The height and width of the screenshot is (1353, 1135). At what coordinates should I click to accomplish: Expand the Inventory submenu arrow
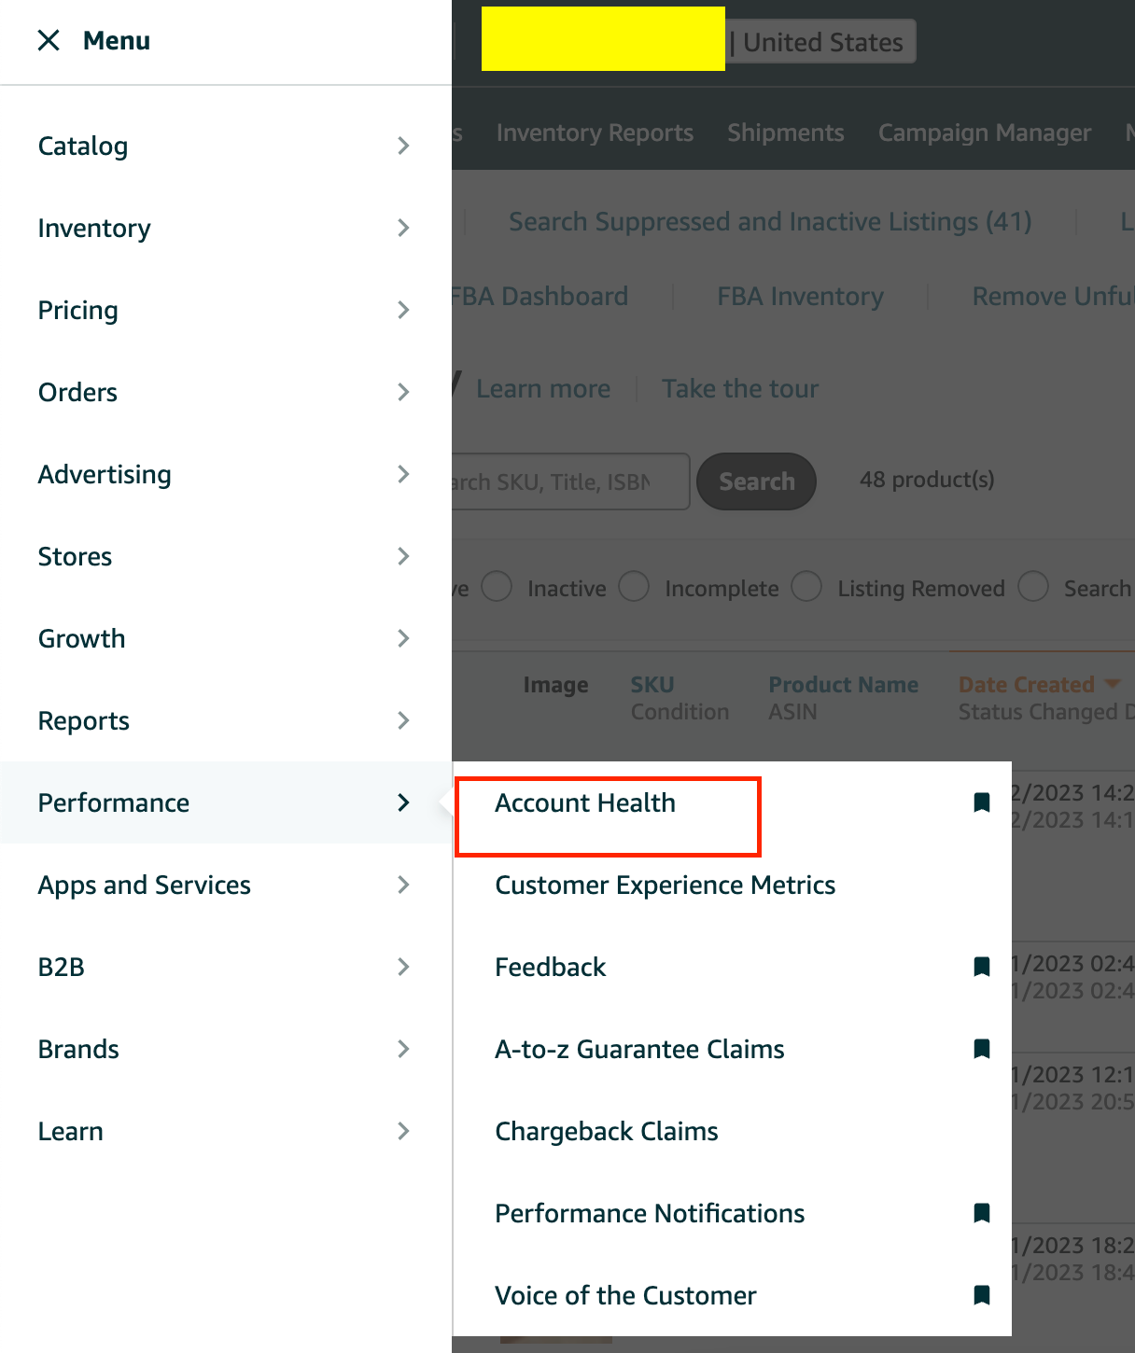(403, 228)
